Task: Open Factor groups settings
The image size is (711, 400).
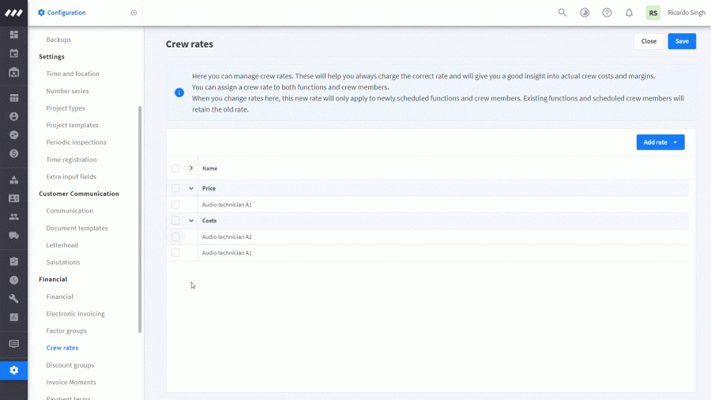Action: pos(66,330)
